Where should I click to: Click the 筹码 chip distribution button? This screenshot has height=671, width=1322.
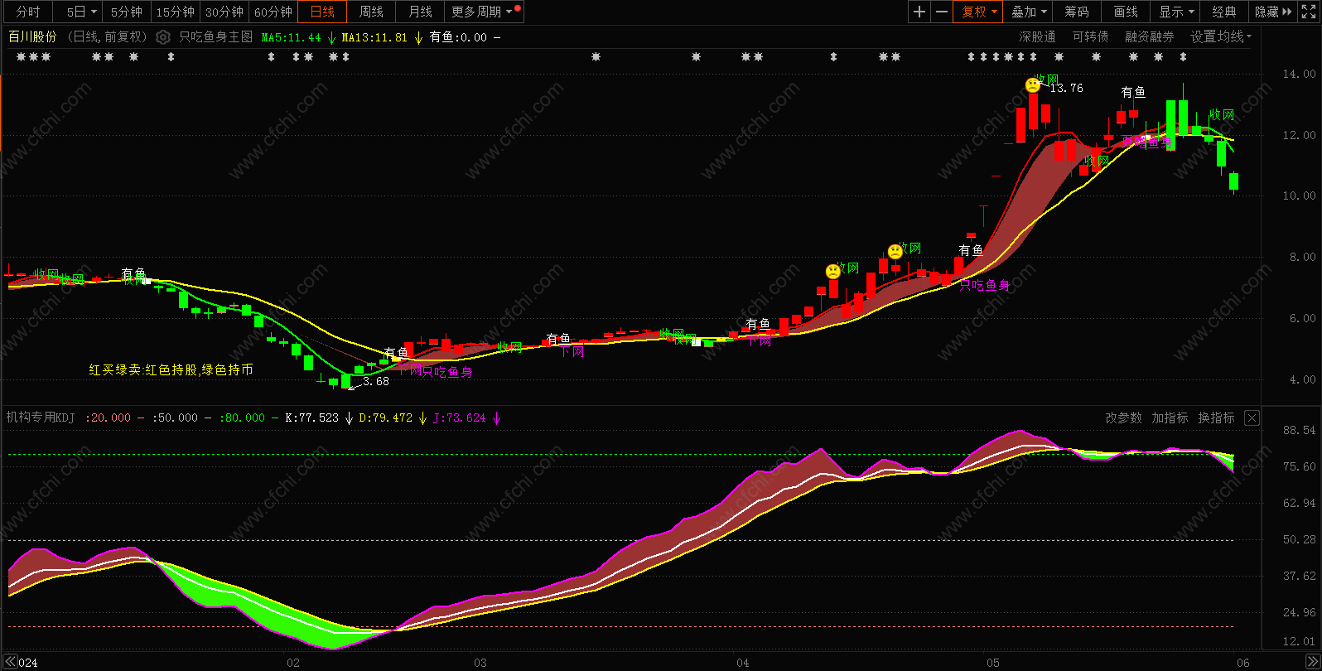(1076, 12)
